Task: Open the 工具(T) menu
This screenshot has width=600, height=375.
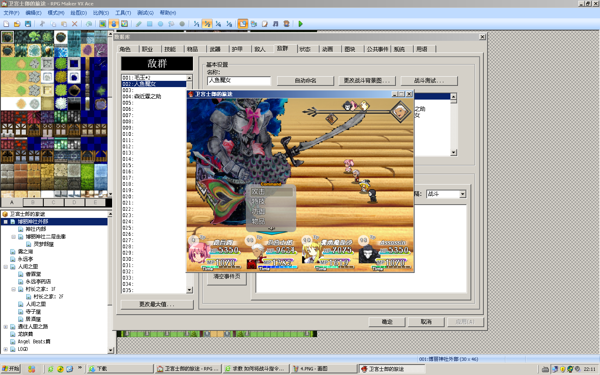Action: pos(123,13)
